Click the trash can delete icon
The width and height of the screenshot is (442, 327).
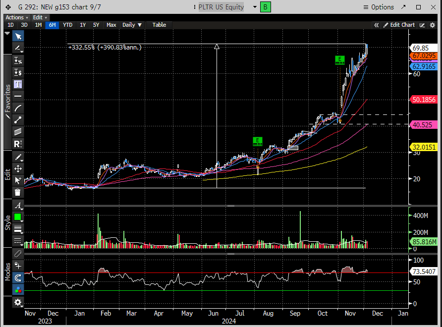pyautogui.click(x=18, y=192)
